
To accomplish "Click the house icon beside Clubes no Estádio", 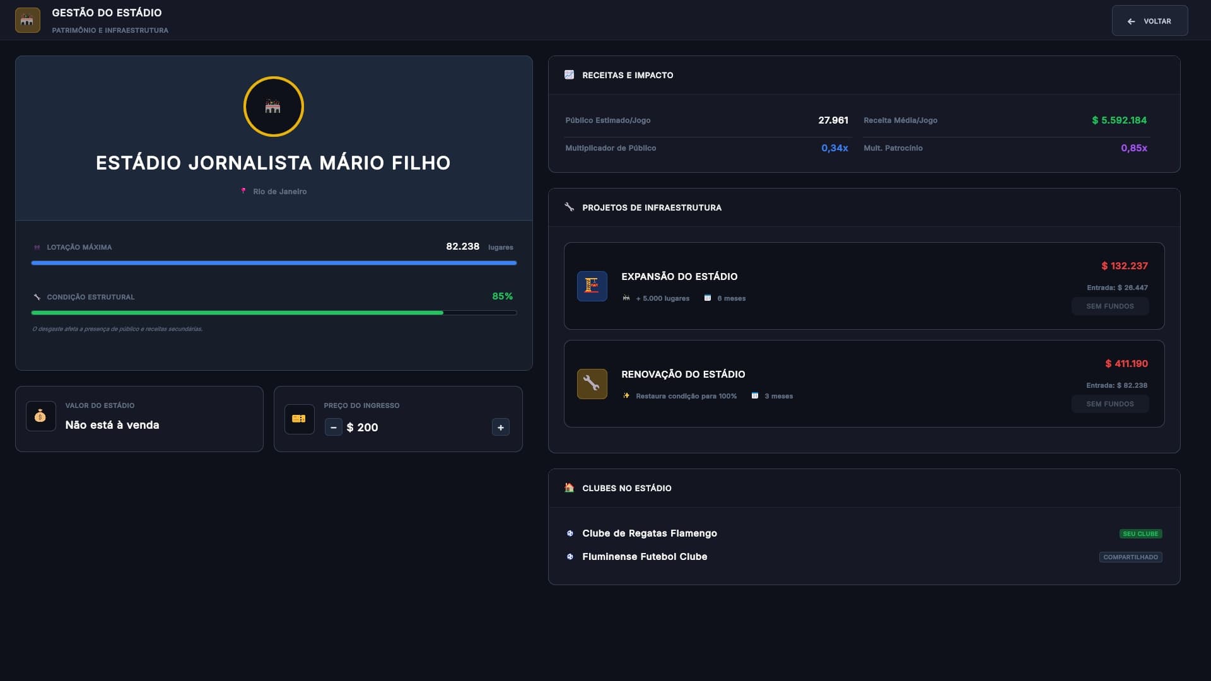I will pos(569,487).
